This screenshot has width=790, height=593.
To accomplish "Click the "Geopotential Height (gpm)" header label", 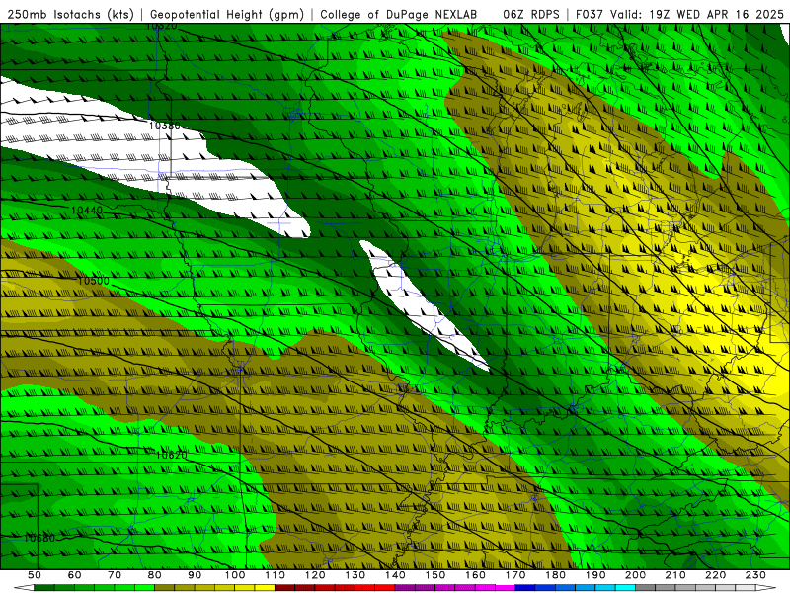I will [227, 14].
